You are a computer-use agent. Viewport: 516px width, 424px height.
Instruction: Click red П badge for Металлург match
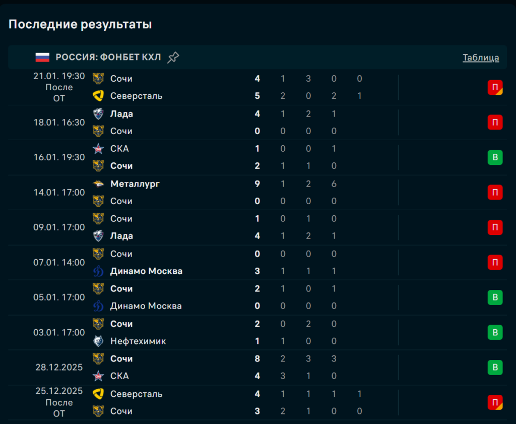(495, 193)
